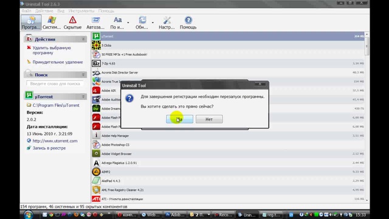Select the Adobe Dreamweaver Dw icon

pos(96,108)
